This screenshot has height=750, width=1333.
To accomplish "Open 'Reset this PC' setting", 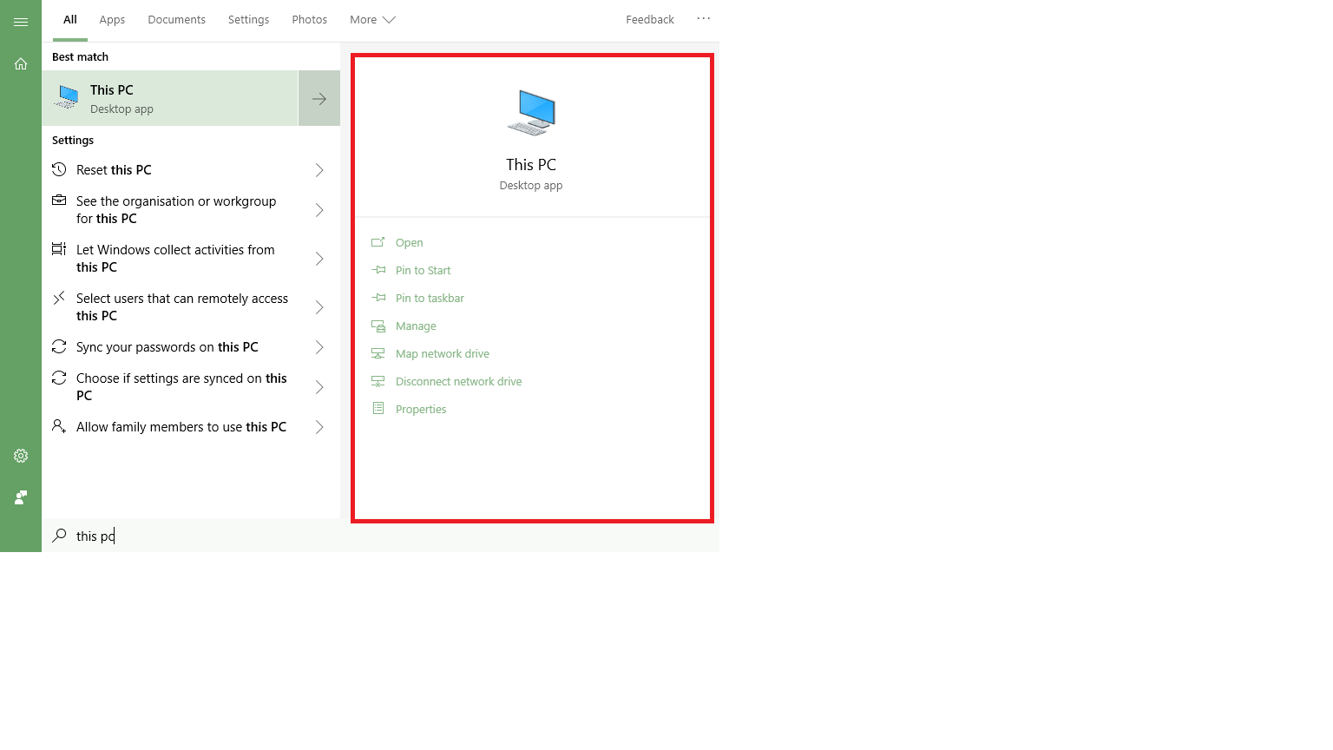I will click(191, 170).
